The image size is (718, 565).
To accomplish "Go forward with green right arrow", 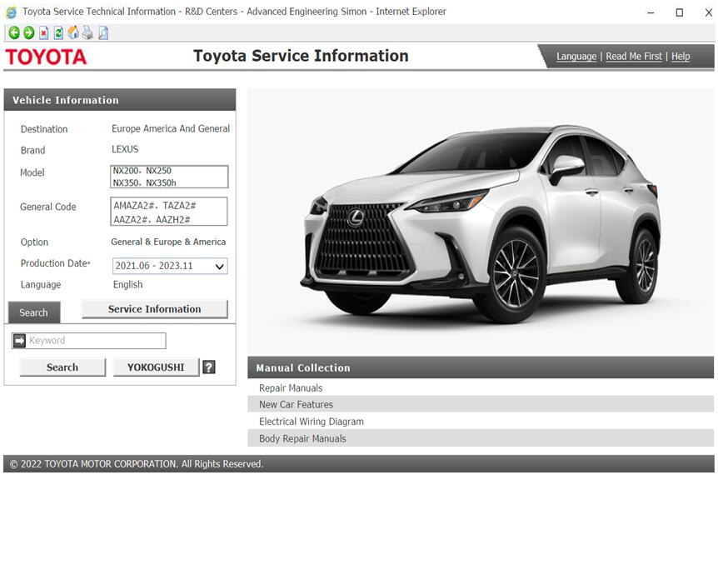I will click(29, 32).
